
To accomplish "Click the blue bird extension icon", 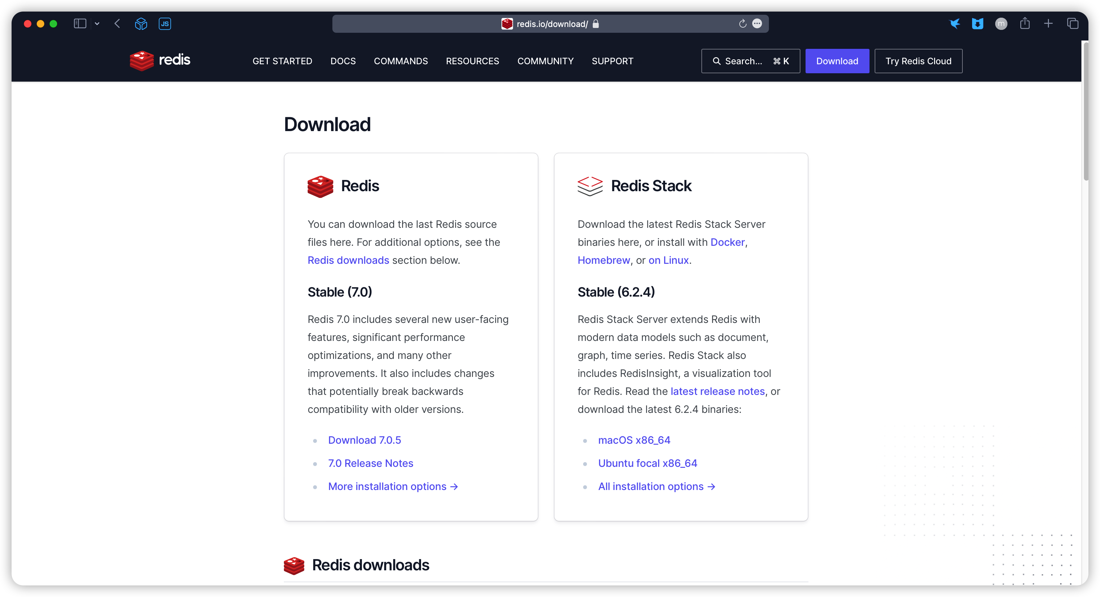I will (955, 23).
